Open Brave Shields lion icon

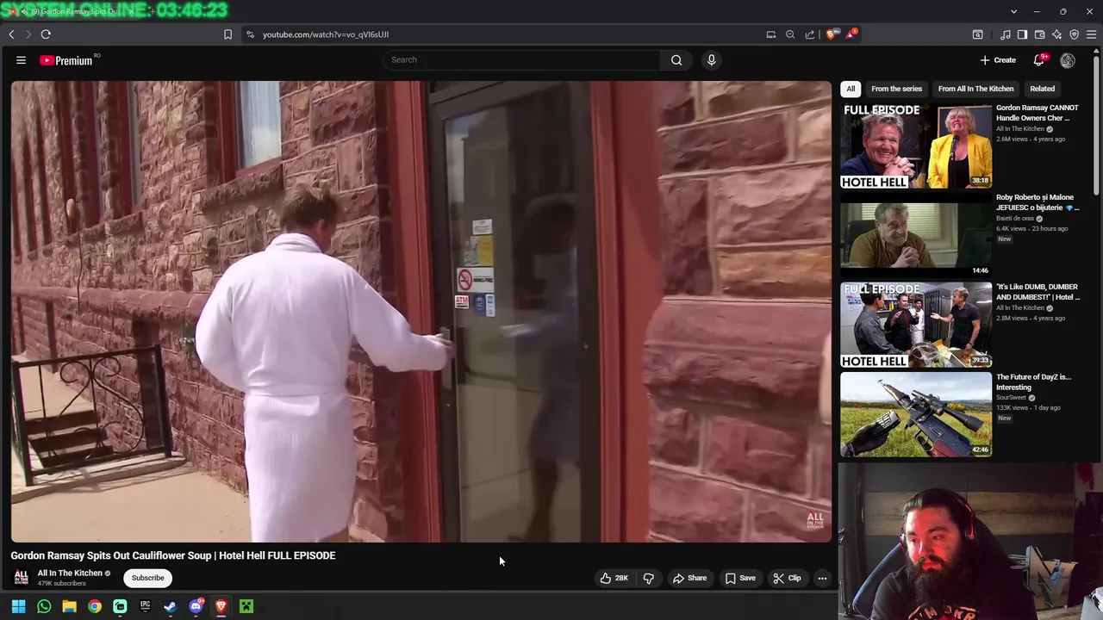point(832,34)
